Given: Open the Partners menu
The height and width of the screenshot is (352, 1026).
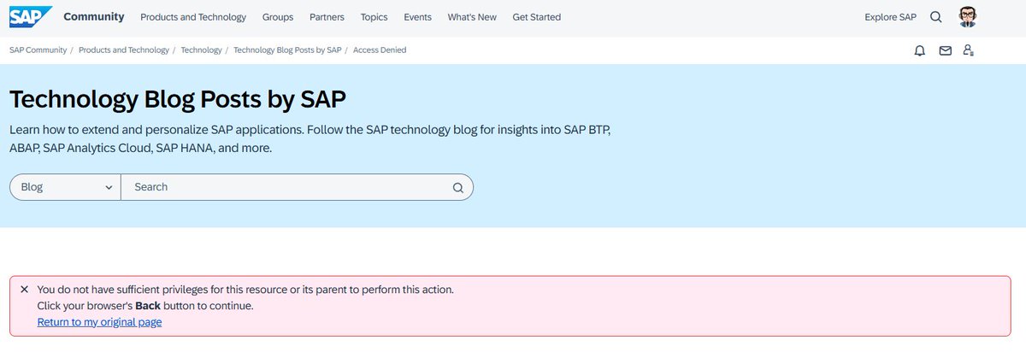Looking at the screenshot, I should coord(327,17).
